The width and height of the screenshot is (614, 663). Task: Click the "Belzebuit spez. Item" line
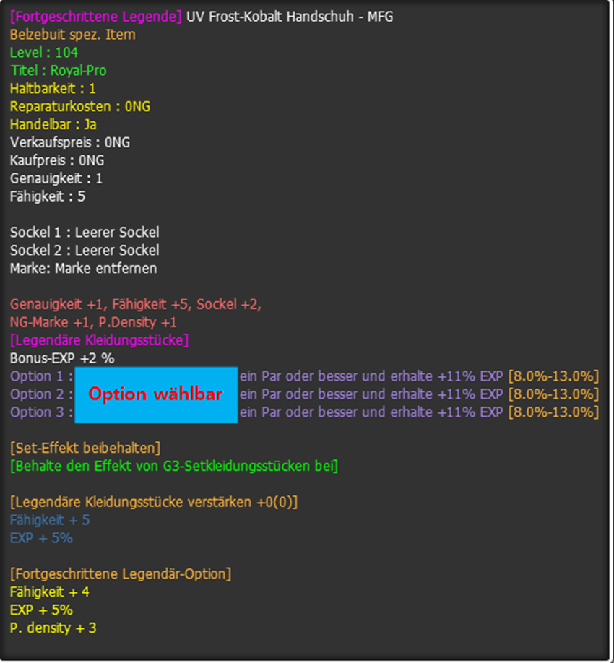coord(72,35)
